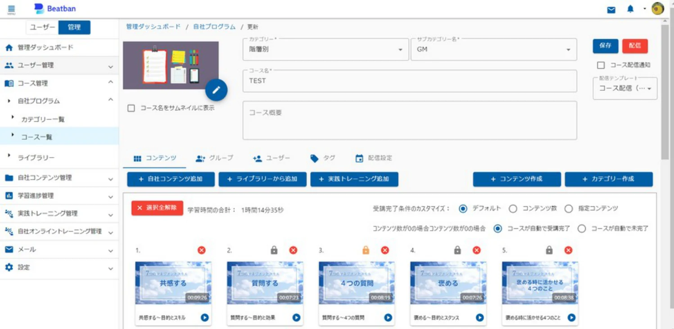Remove content 3 with red X icon
Screen dimensions: 674x329
click(385, 250)
